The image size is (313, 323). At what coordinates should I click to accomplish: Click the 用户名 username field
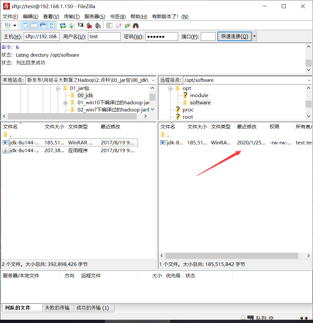click(x=104, y=37)
